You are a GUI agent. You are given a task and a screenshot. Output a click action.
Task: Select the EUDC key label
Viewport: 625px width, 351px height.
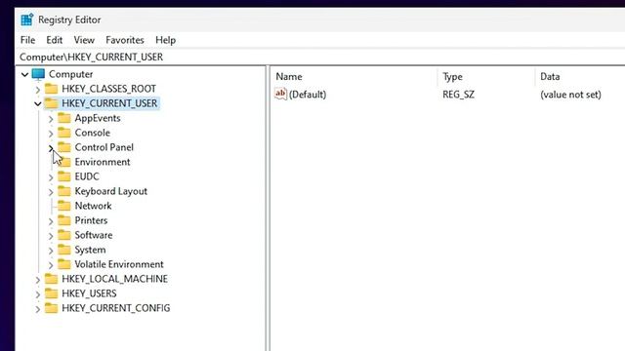[x=87, y=176]
